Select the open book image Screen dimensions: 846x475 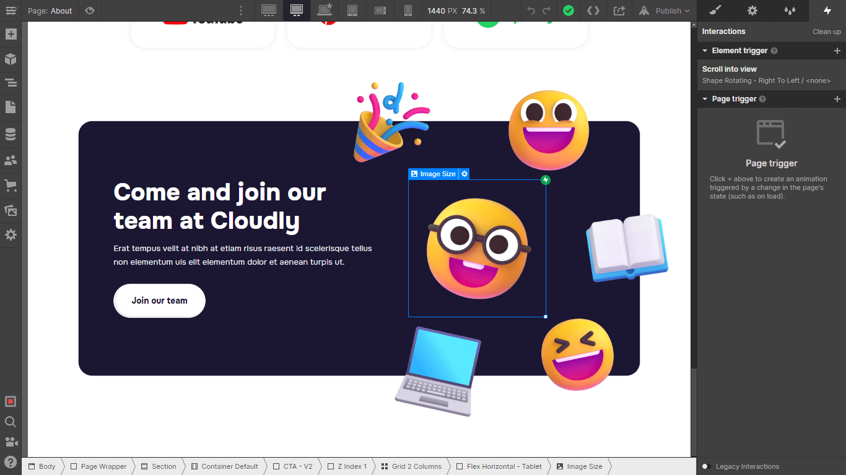tap(627, 247)
